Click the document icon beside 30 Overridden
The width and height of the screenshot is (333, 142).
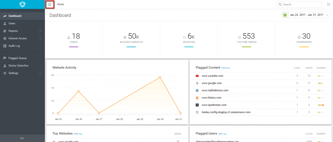[299, 38]
